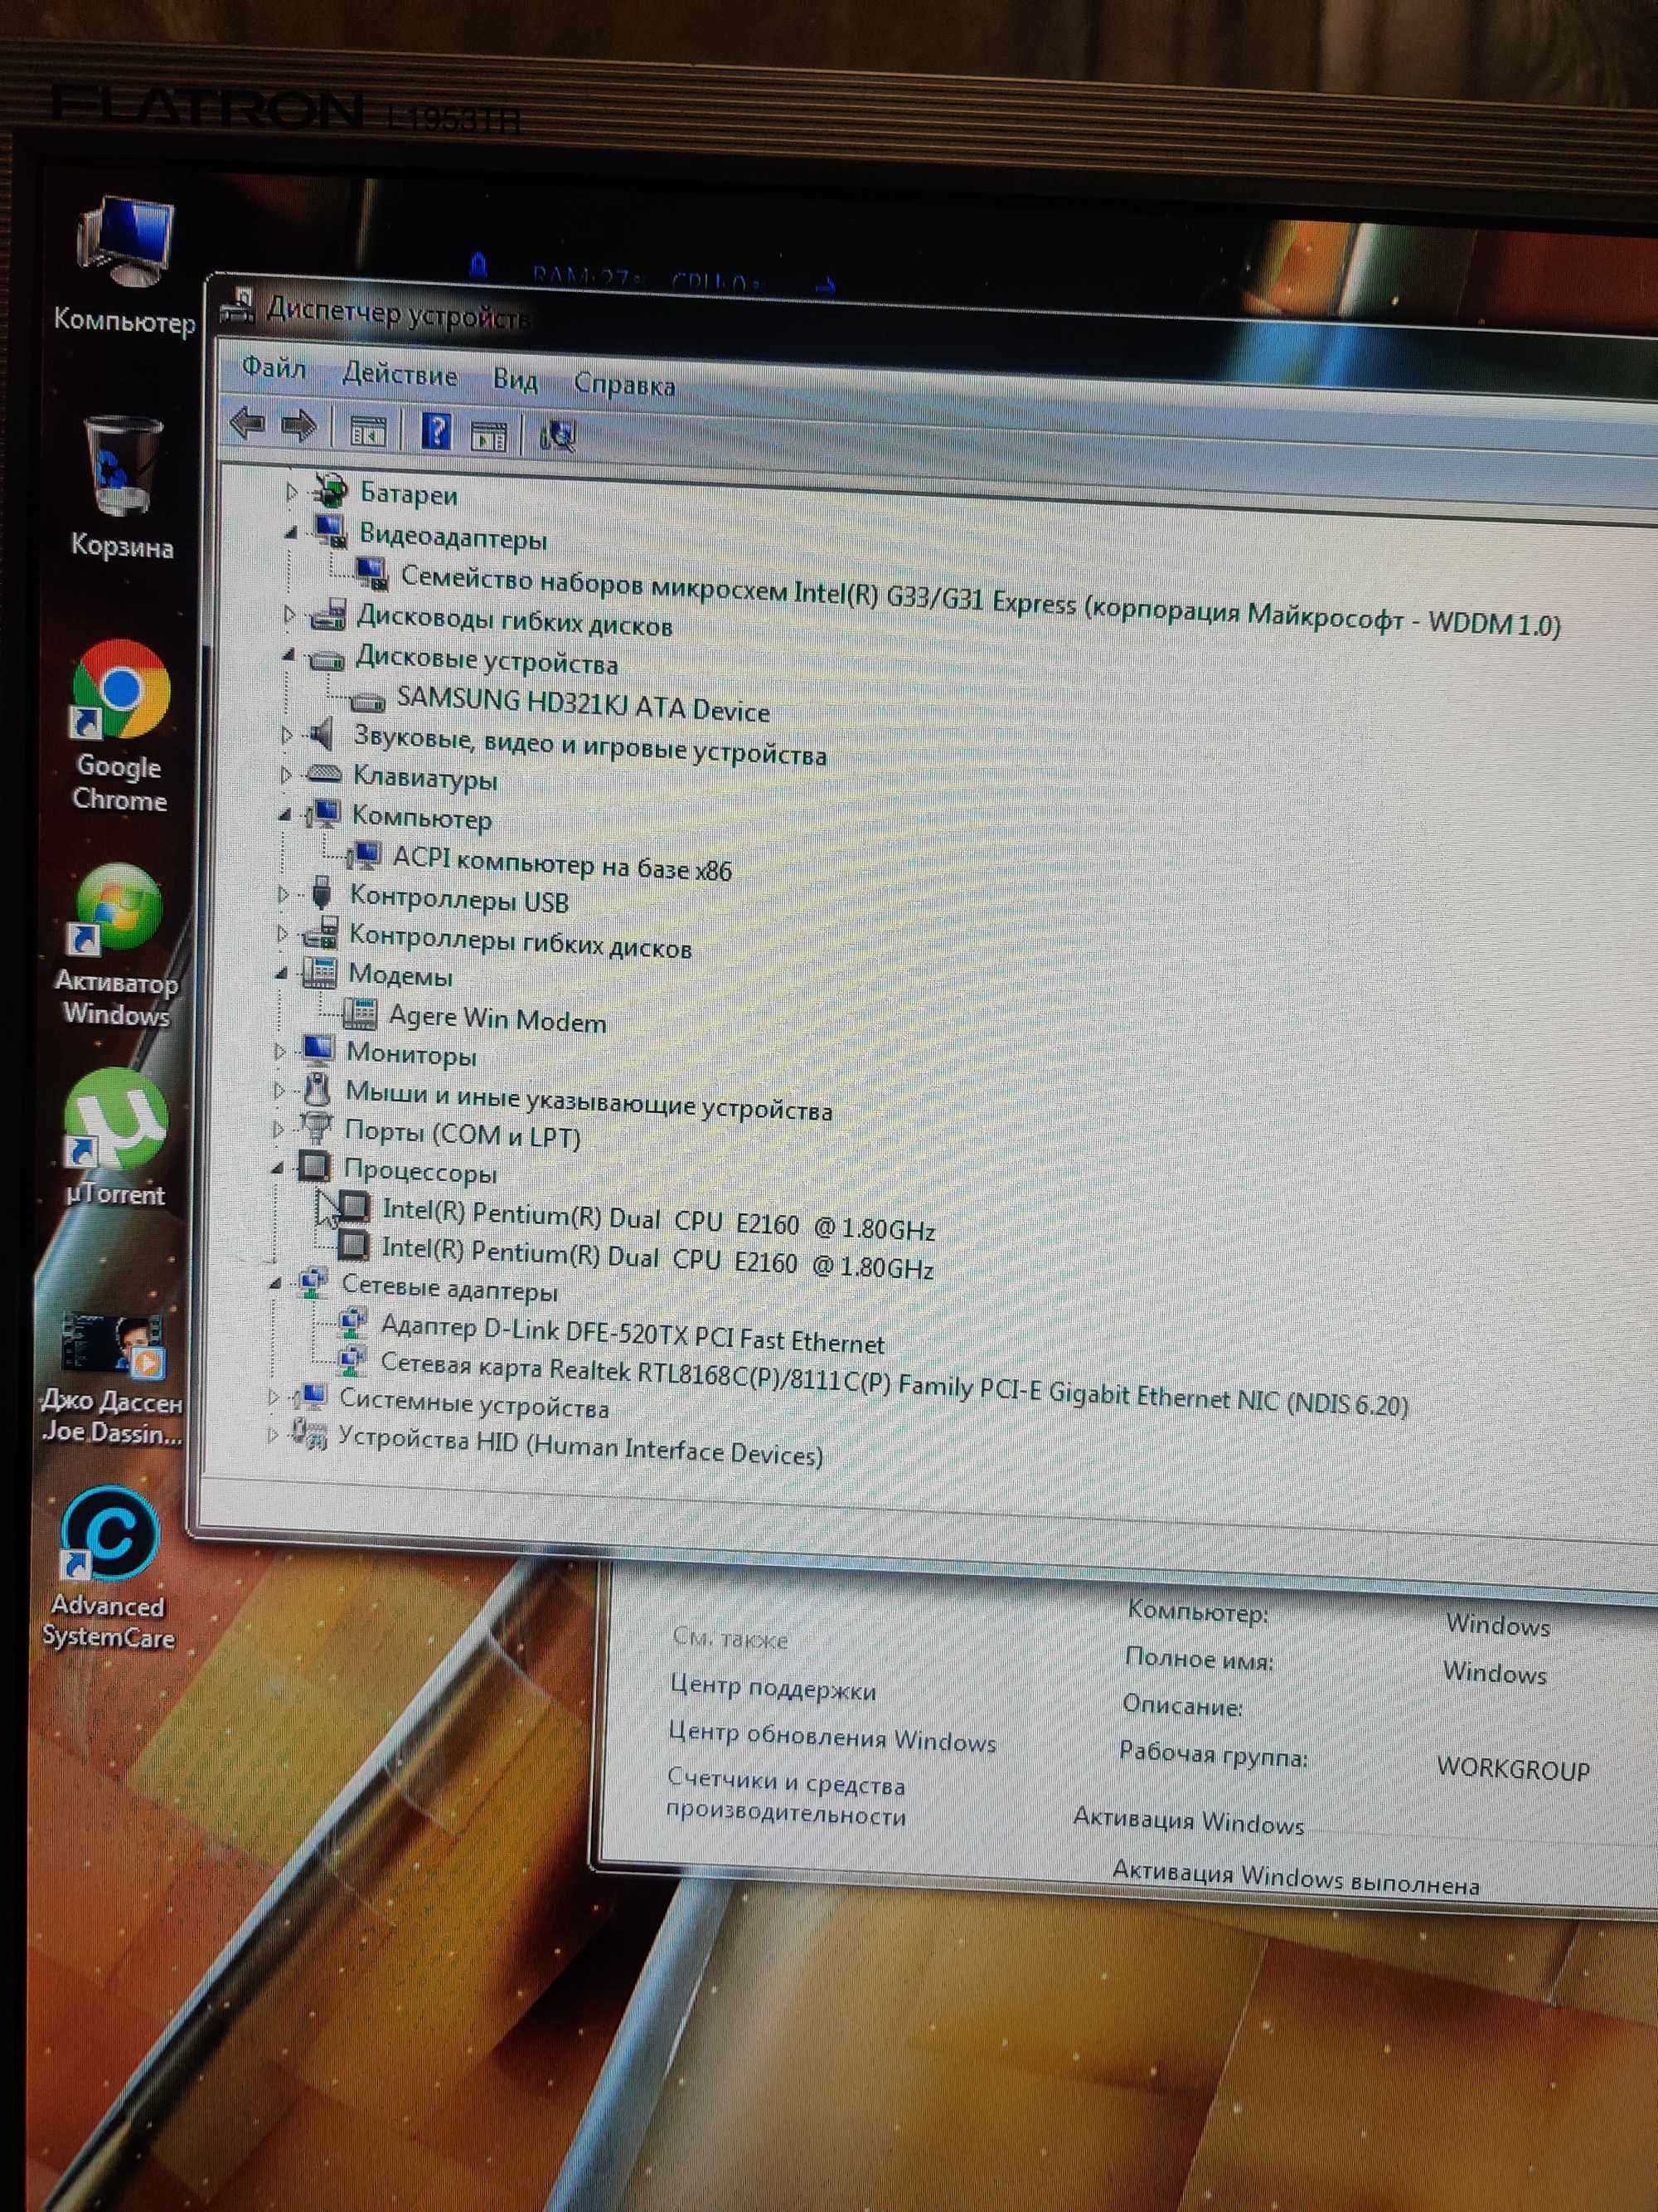This screenshot has width=1658, height=2212.
Task: Collapse the Компьютер tree node
Action: tap(285, 814)
